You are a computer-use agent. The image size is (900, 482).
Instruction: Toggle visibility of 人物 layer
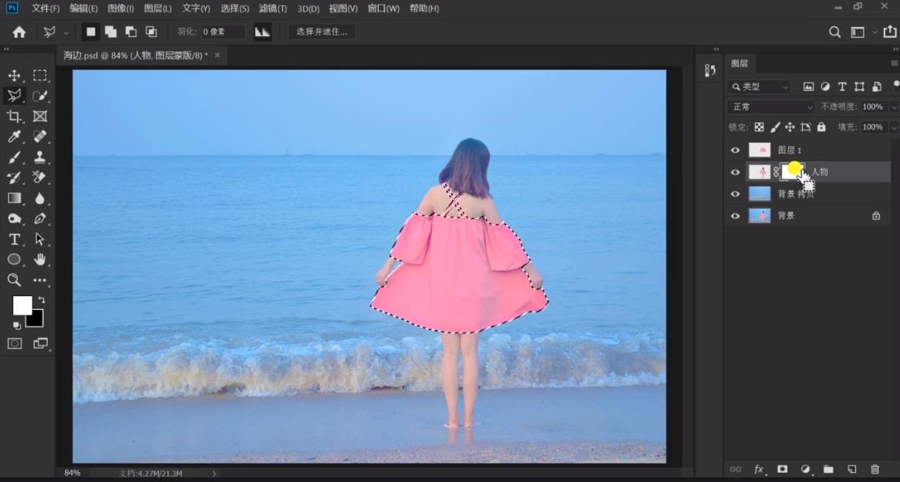735,172
